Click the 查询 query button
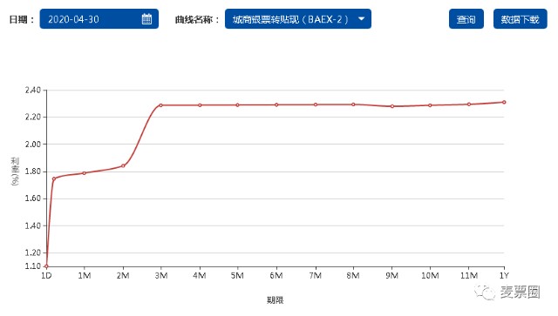The image size is (558, 316). 466,19
